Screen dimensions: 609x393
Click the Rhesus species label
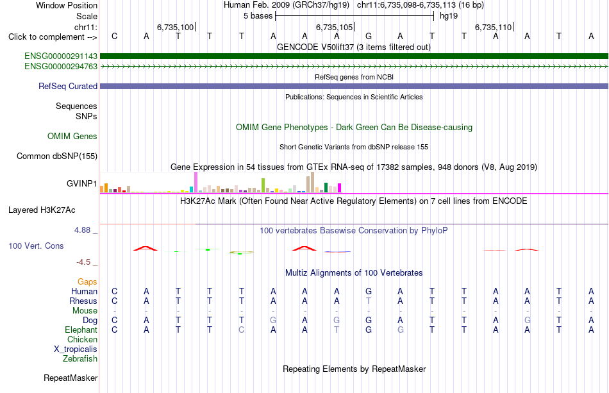[83, 301]
